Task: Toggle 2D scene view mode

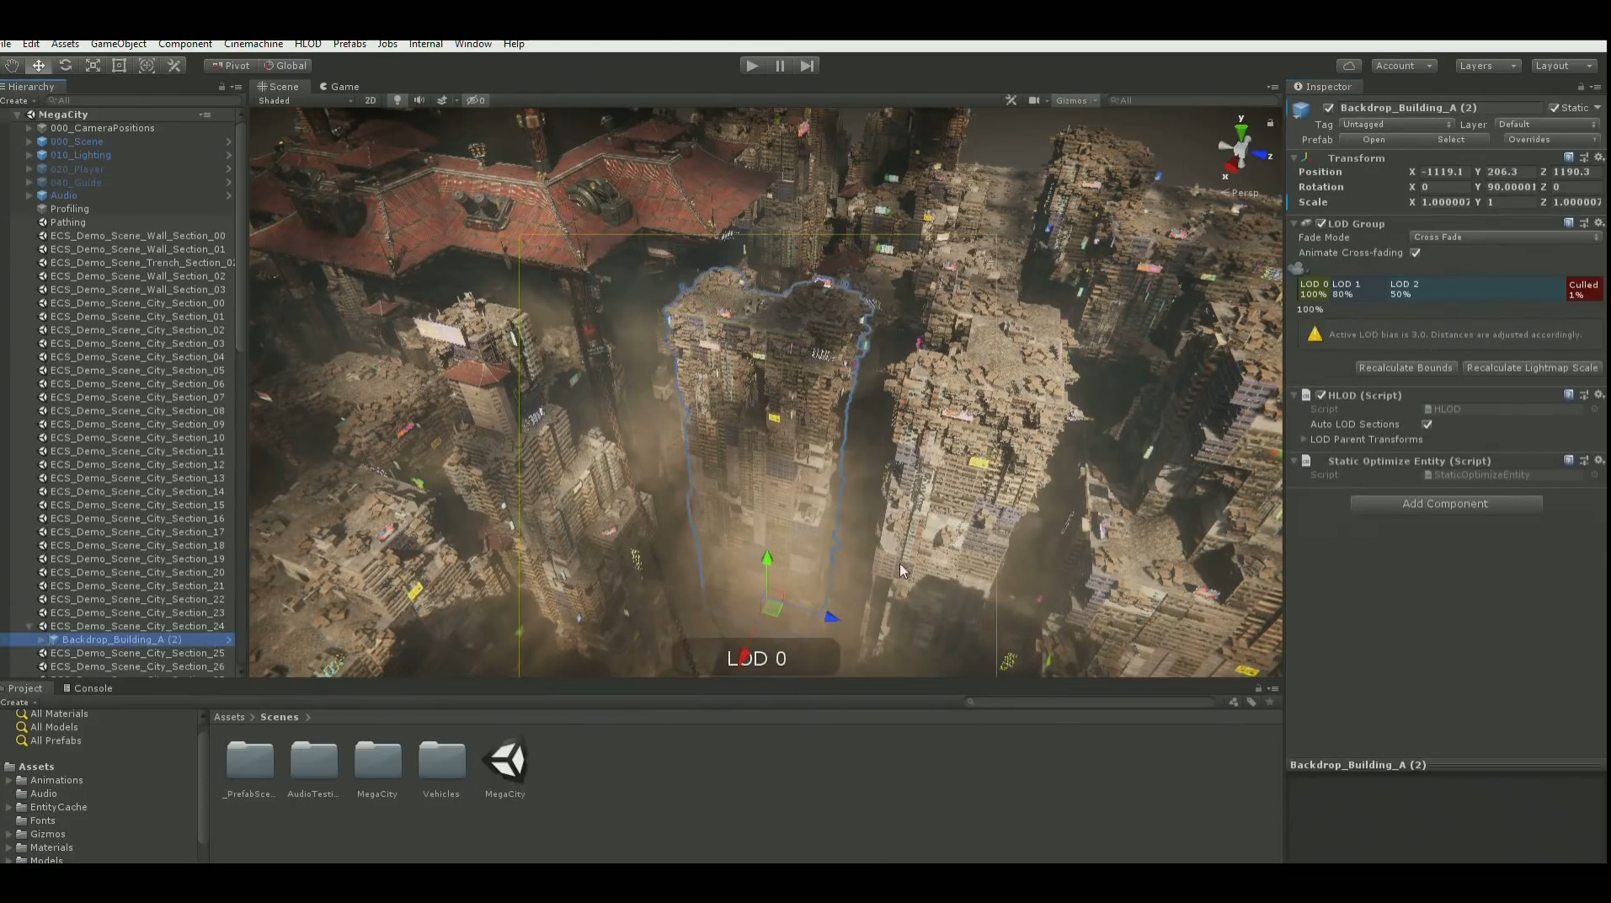Action: pyautogui.click(x=371, y=100)
